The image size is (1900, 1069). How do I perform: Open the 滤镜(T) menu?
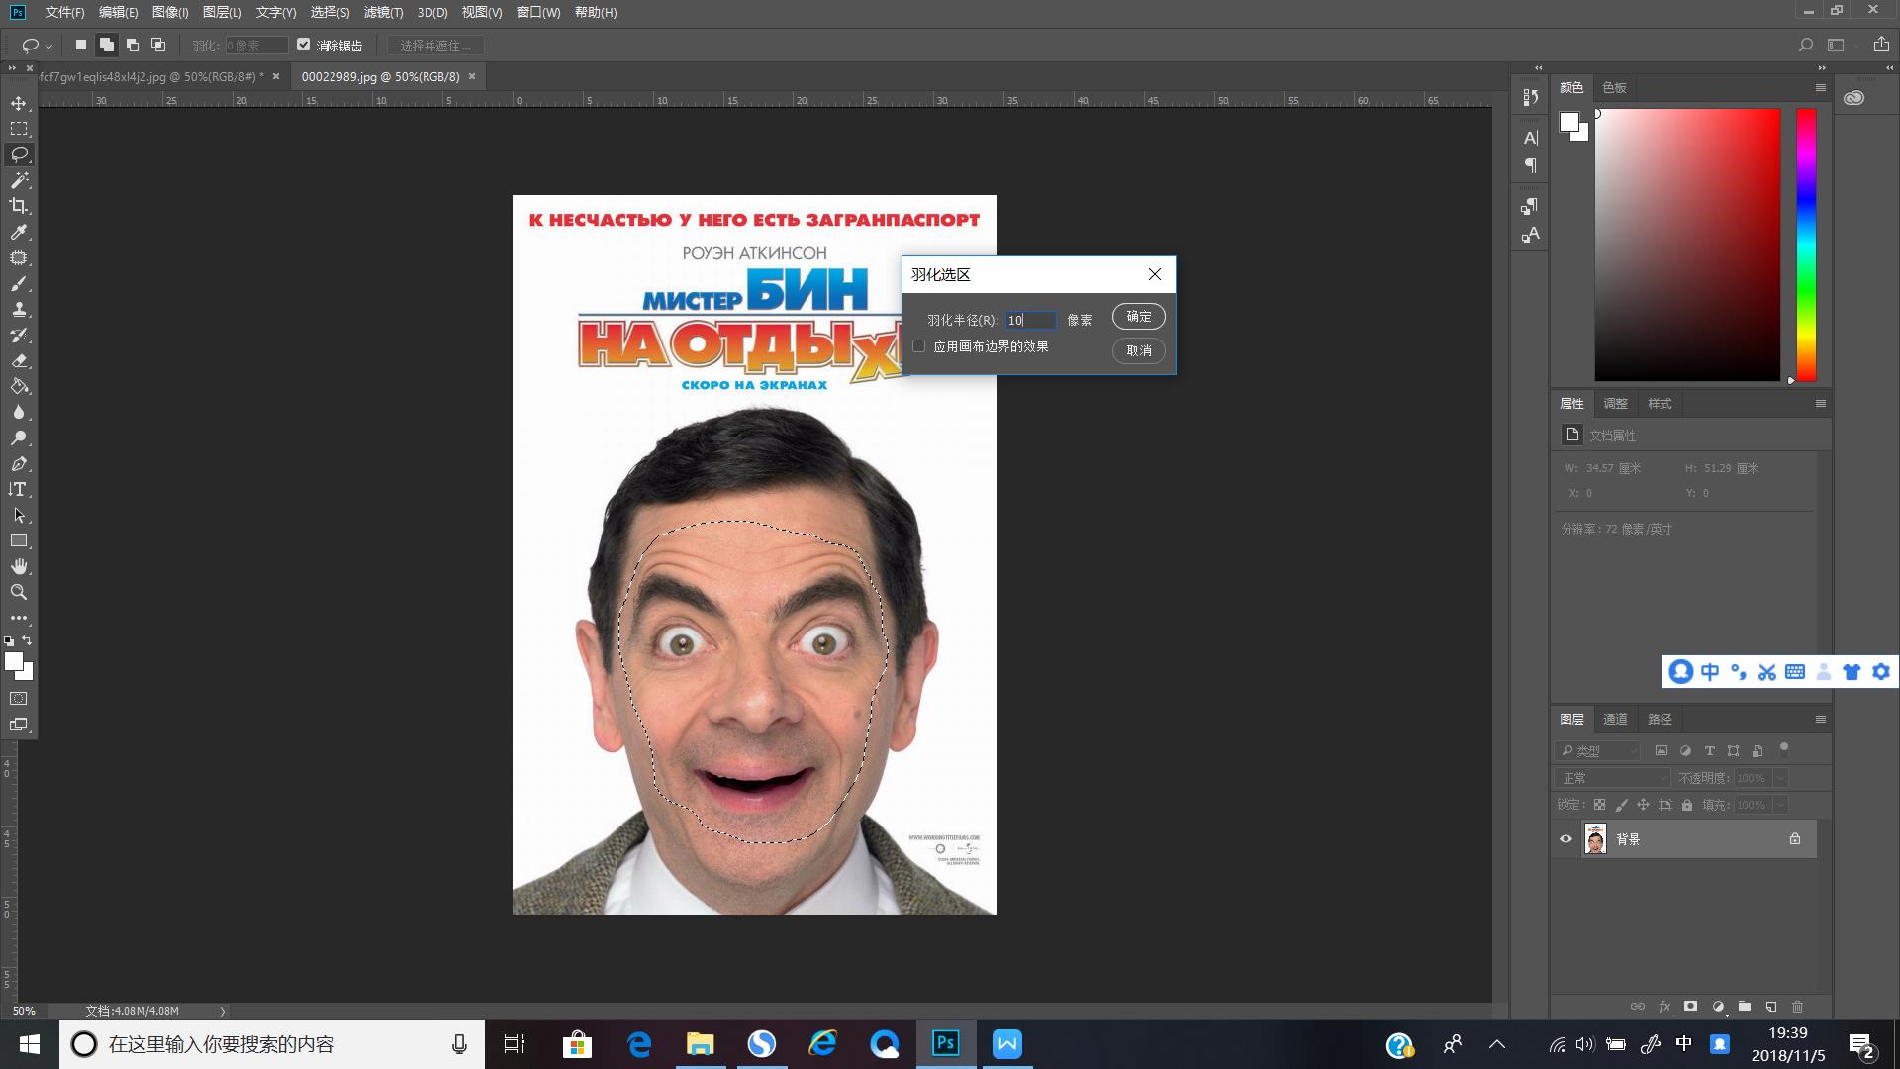383,12
